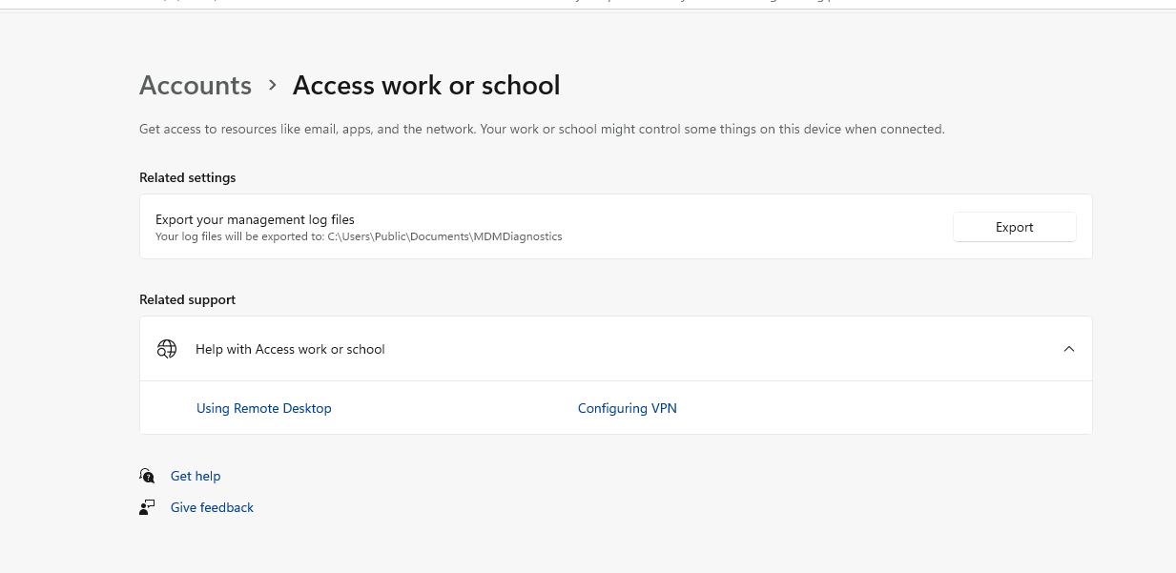Open the Configuring VPN link
Screen dimensions: 1176x573
[627, 408]
